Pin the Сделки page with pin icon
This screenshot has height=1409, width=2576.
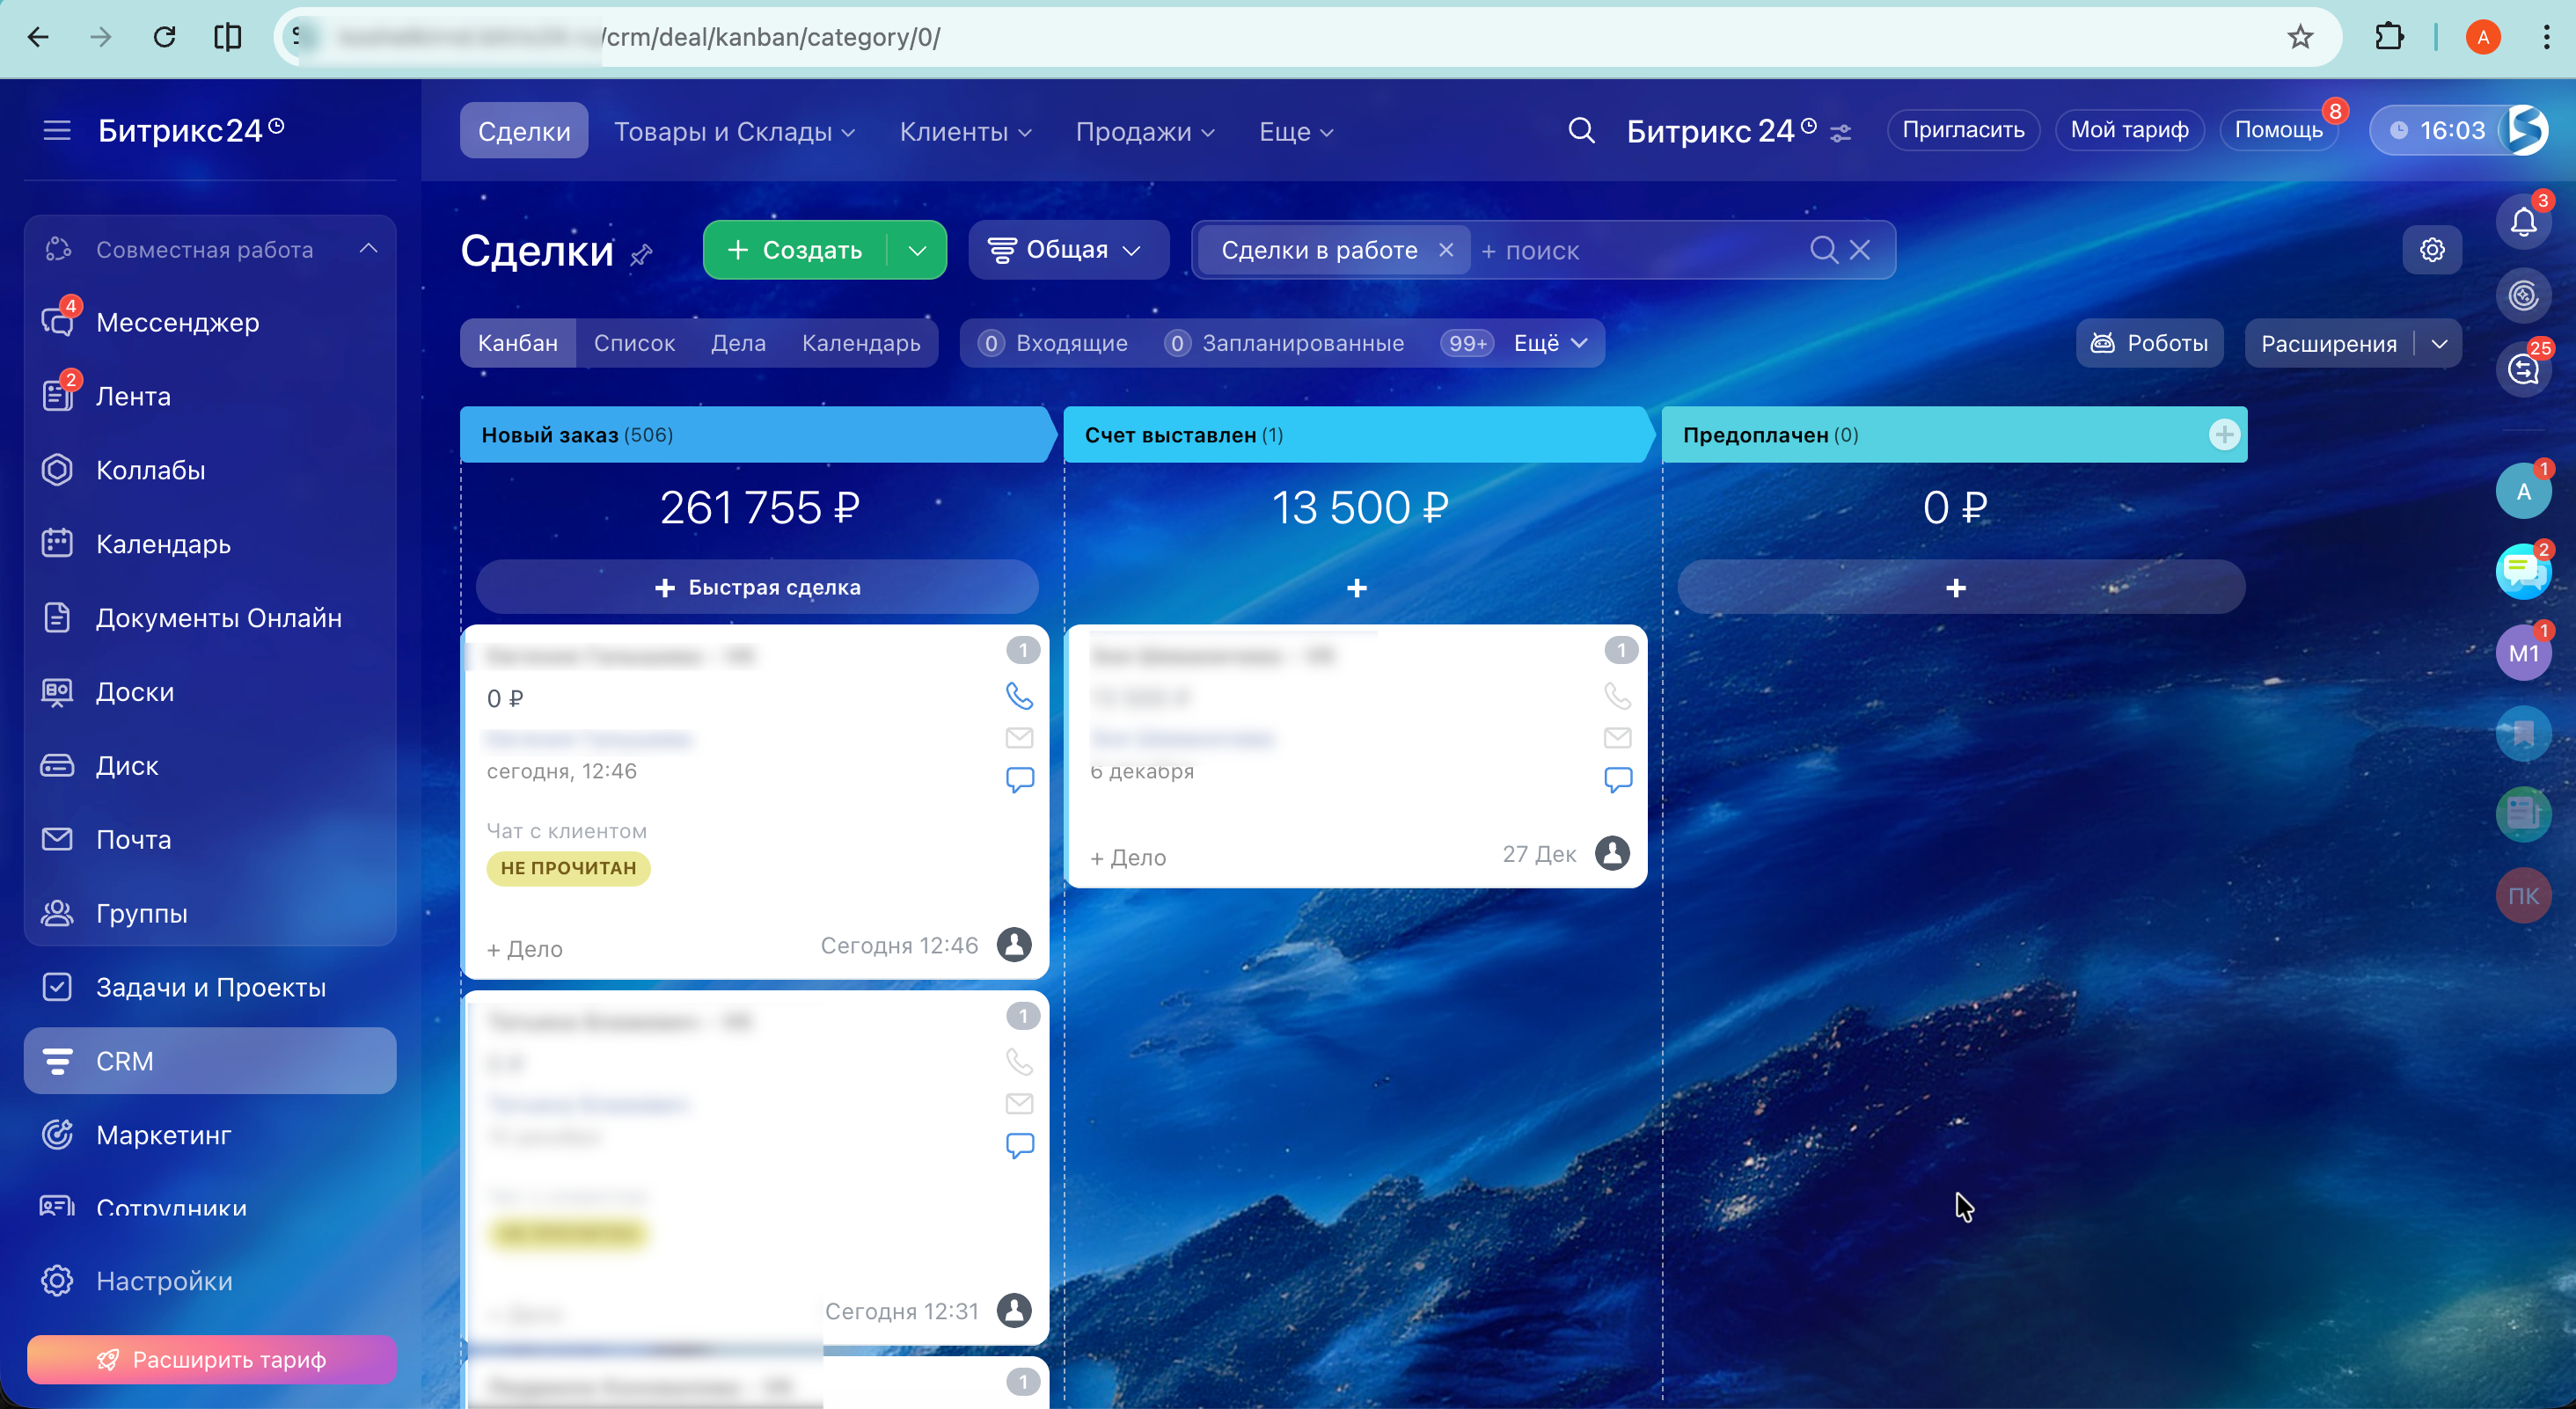(x=641, y=255)
